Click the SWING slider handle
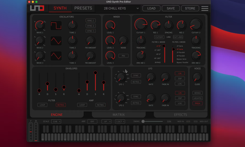This screenshot has width=245, height=147. tap(143, 121)
